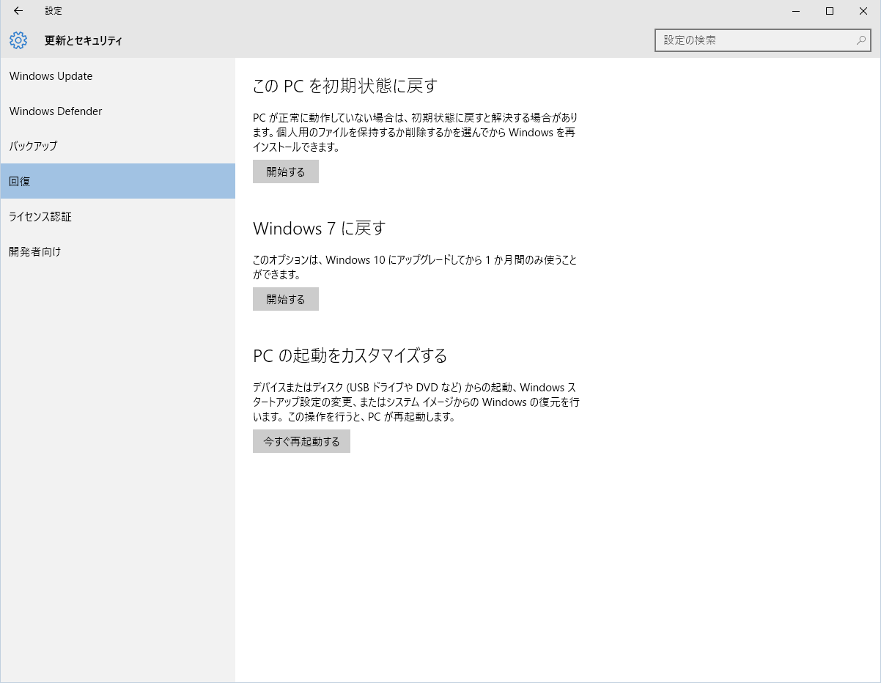Click 開始する under Windows 7 に戻す
Image resolution: width=881 pixels, height=683 pixels.
[286, 299]
